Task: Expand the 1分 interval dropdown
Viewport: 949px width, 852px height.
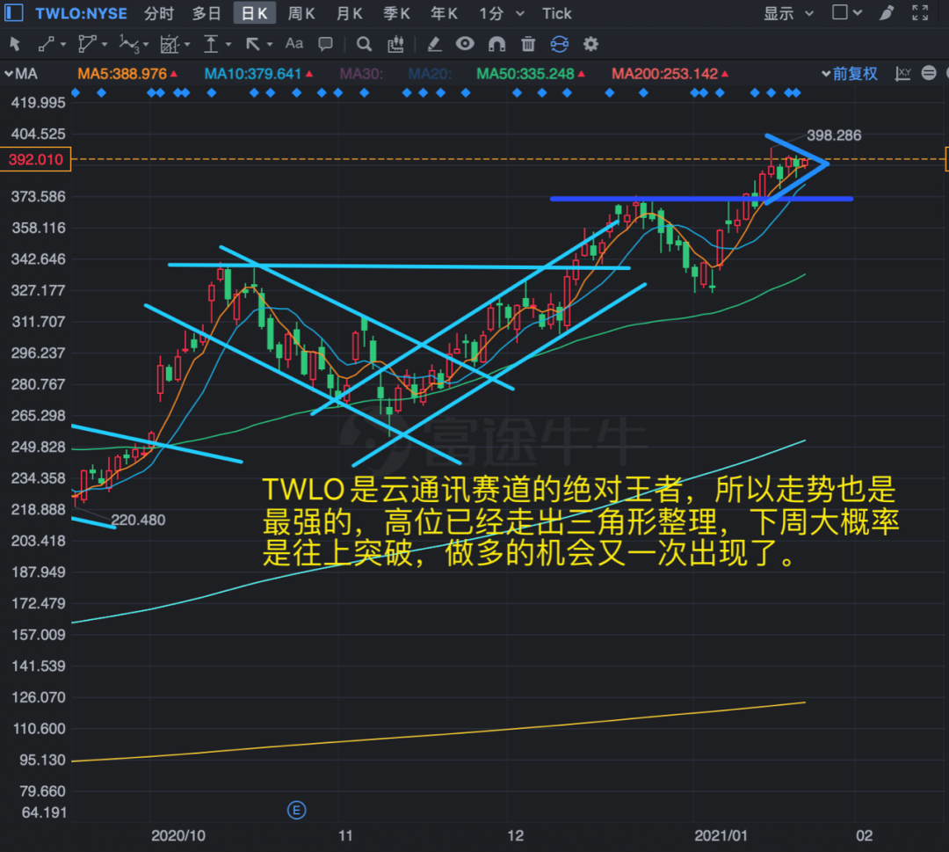Action: coord(520,13)
